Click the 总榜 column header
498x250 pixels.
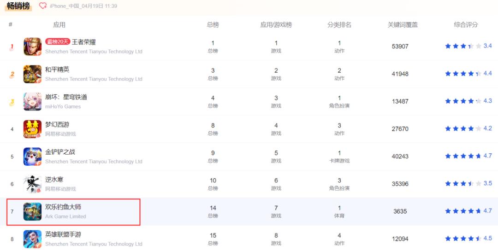tap(213, 25)
